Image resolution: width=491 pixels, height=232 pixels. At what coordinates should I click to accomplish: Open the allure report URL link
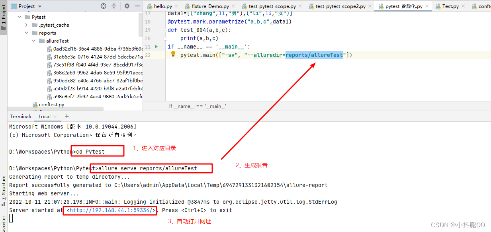110,210
